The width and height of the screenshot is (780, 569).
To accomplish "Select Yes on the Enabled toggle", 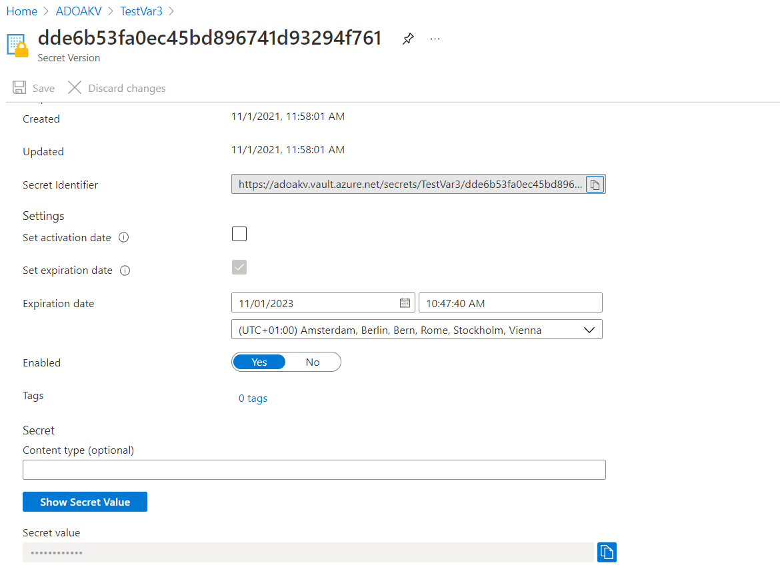I will point(259,361).
